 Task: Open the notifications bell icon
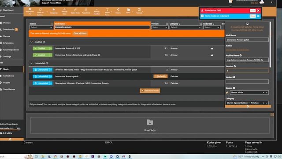tap(230, 2)
